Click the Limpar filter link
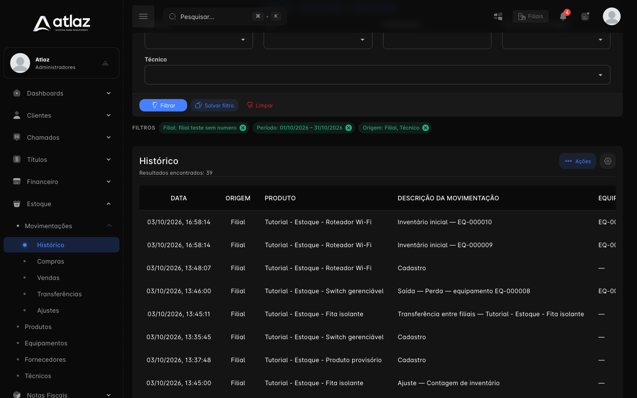This screenshot has height=398, width=637. pyautogui.click(x=260, y=105)
